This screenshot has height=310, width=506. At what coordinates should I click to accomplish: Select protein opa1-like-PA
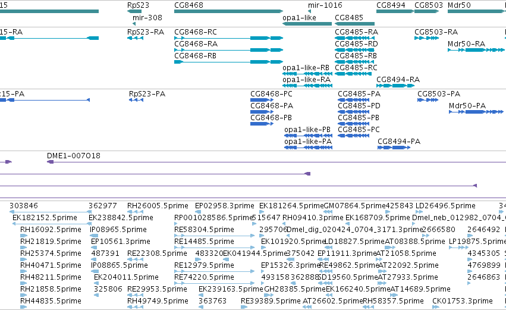pyautogui.click(x=308, y=142)
